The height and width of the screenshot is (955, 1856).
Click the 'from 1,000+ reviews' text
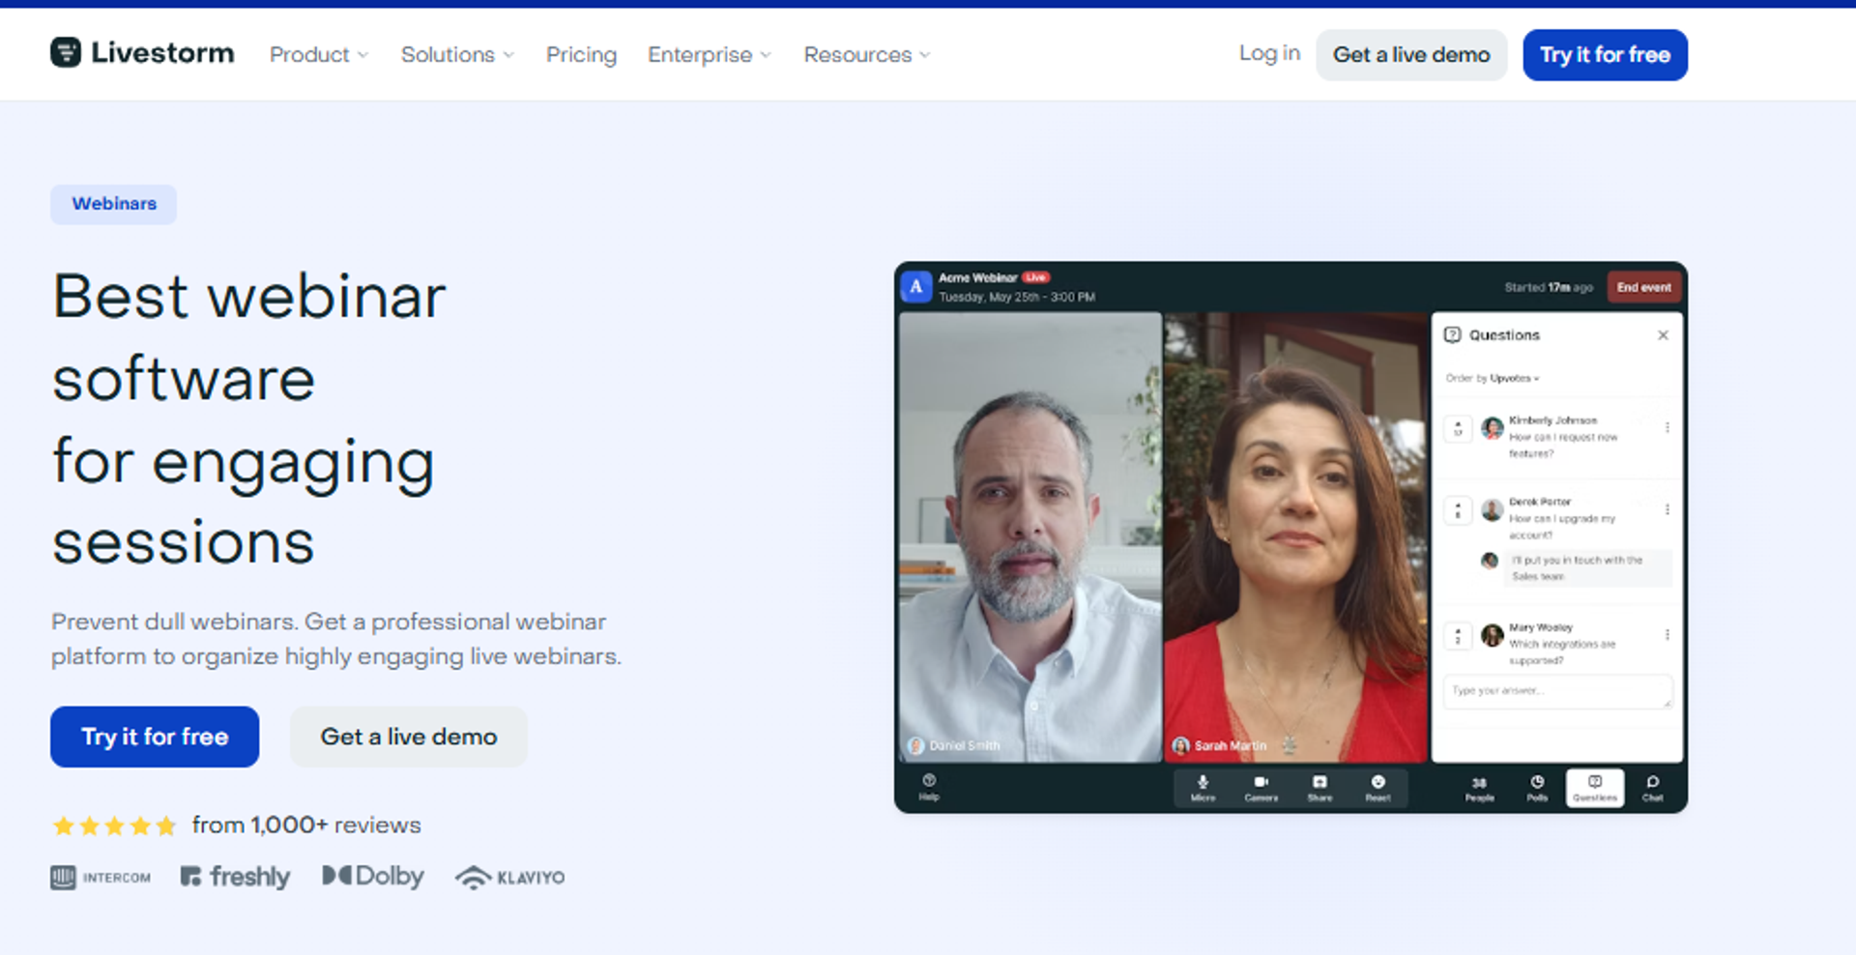tap(306, 825)
